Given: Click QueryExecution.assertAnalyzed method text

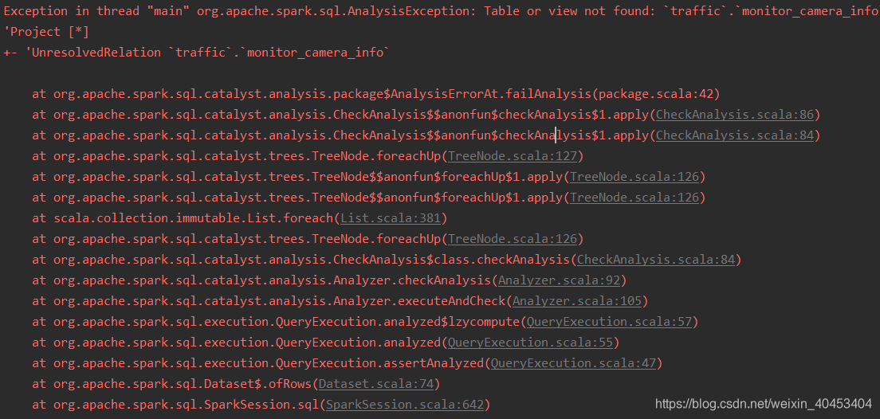Looking at the screenshot, I should pyautogui.click(x=380, y=363).
